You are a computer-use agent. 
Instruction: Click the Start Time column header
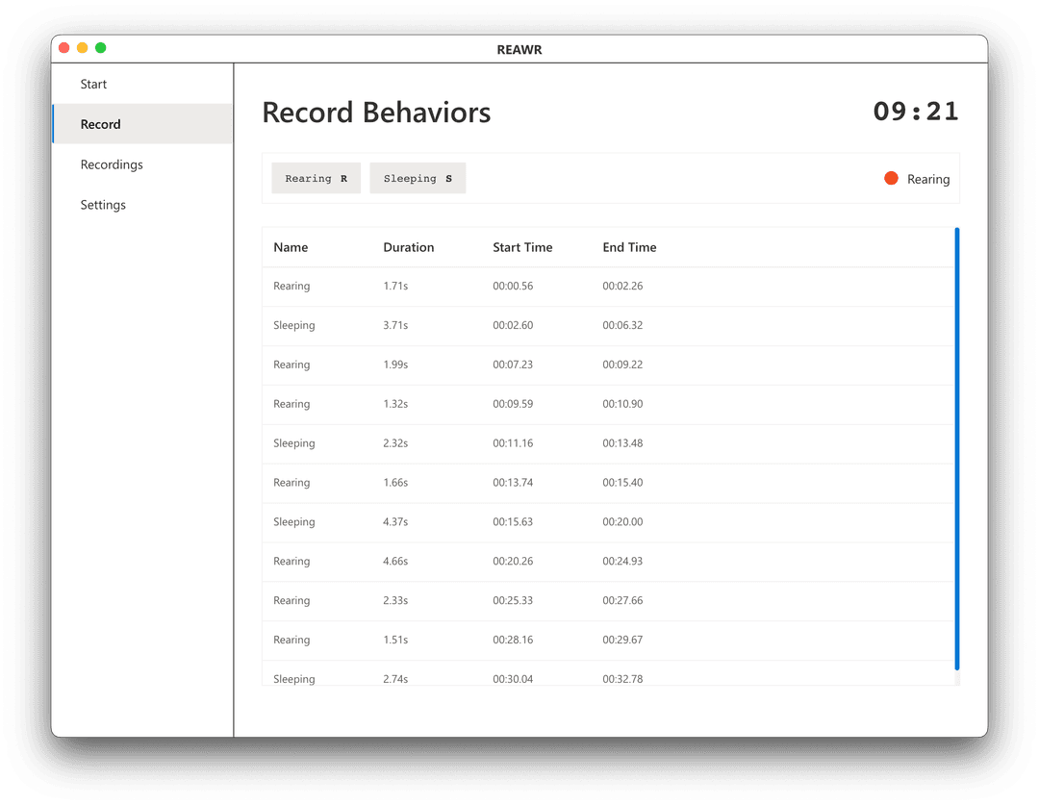(522, 247)
